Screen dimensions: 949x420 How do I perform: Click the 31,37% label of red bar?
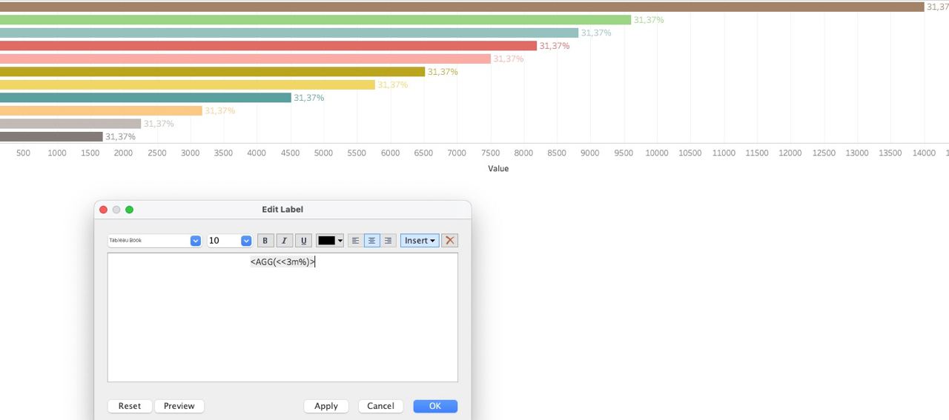[x=555, y=46]
